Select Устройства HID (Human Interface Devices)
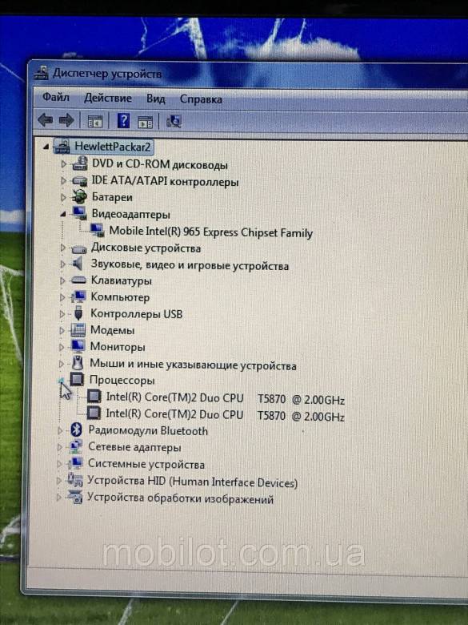The height and width of the screenshot is (625, 468). click(192, 482)
